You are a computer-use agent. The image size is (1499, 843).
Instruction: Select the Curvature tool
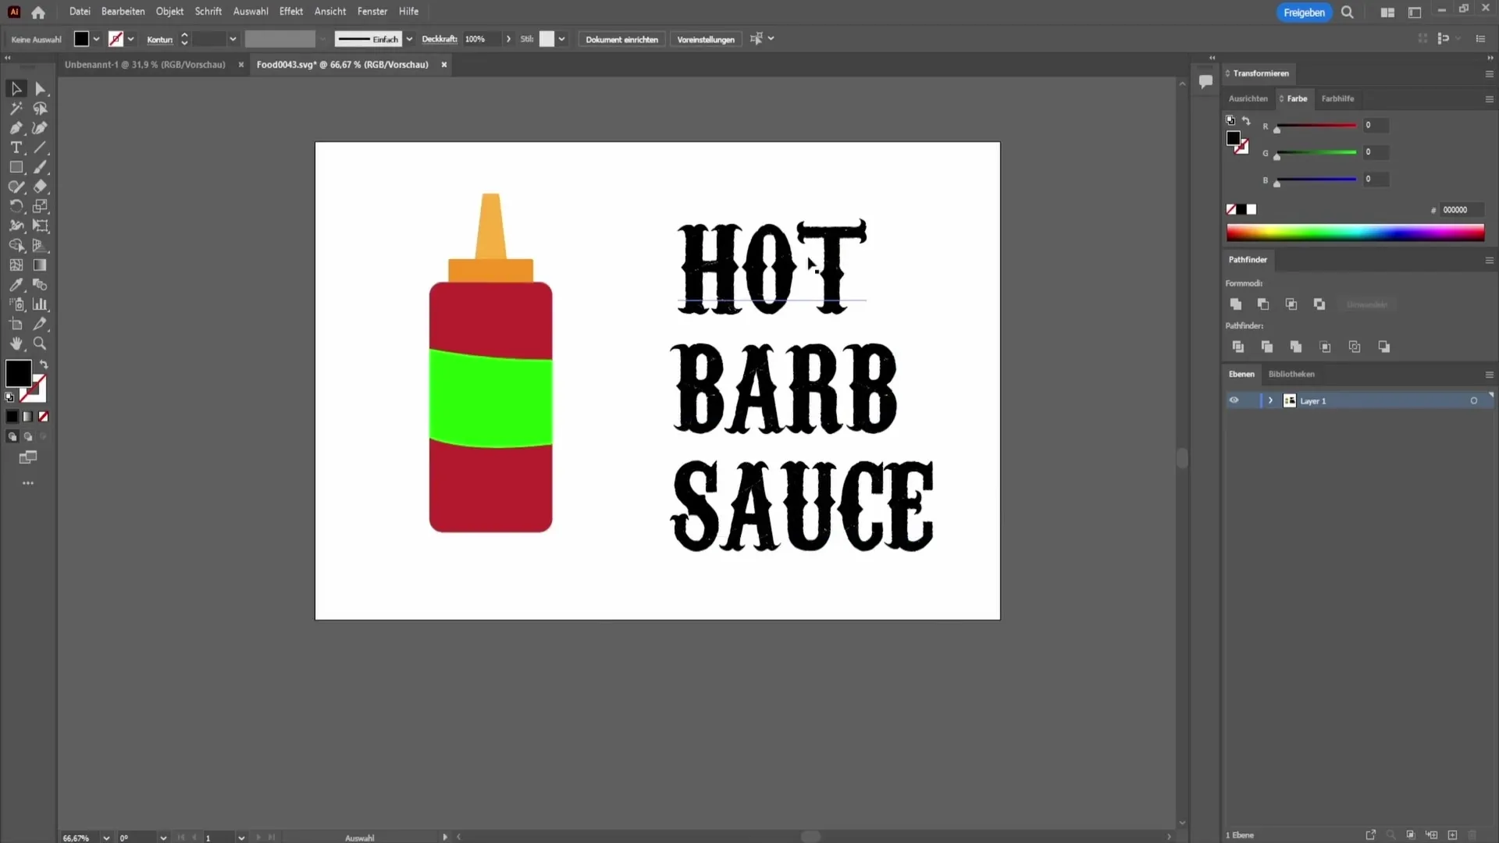click(x=41, y=128)
